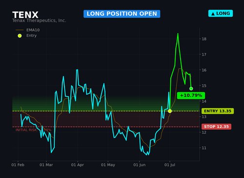The width and height of the screenshot is (244, 178).
Task: Click the LONG POSITION OPEN banner
Action: [122, 14]
